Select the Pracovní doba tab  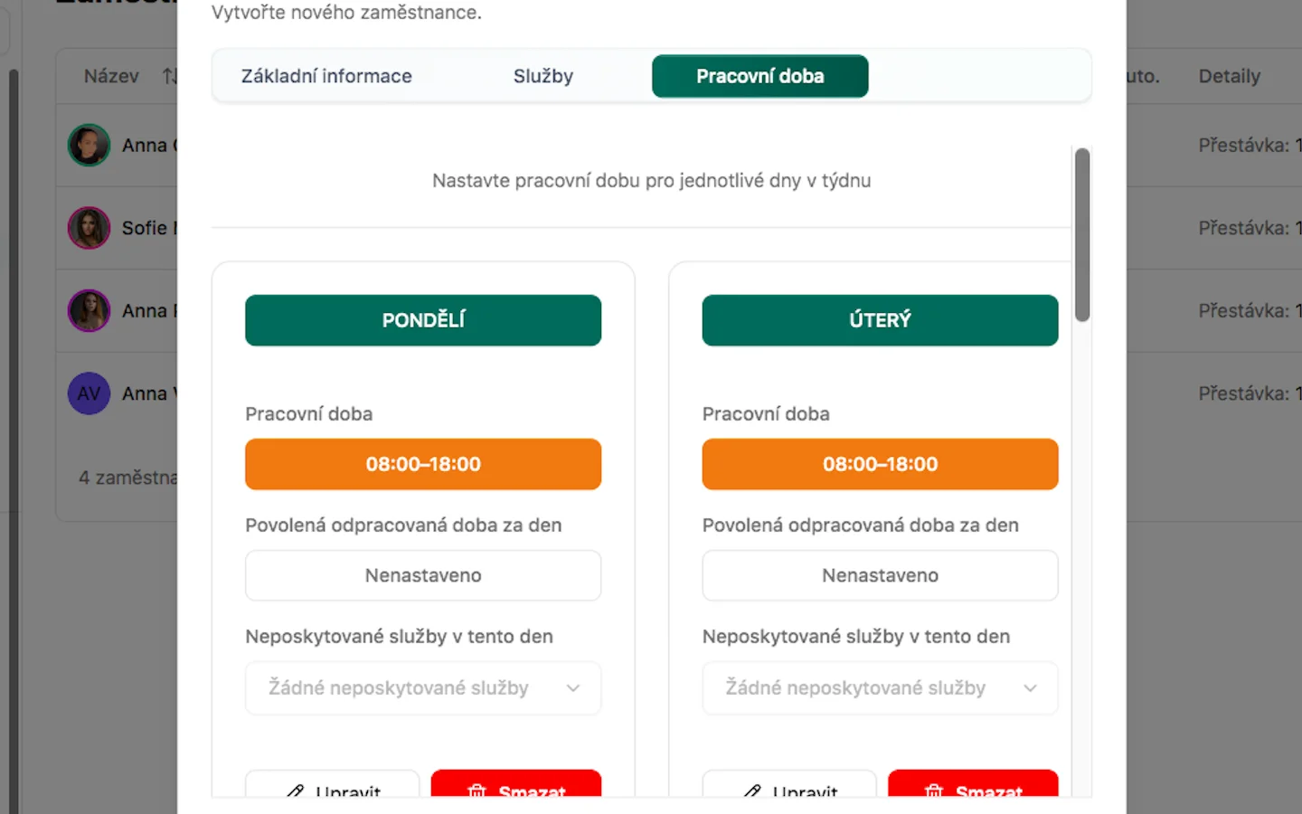tap(759, 76)
